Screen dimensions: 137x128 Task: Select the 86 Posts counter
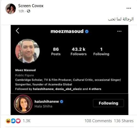click(x=56, y=51)
